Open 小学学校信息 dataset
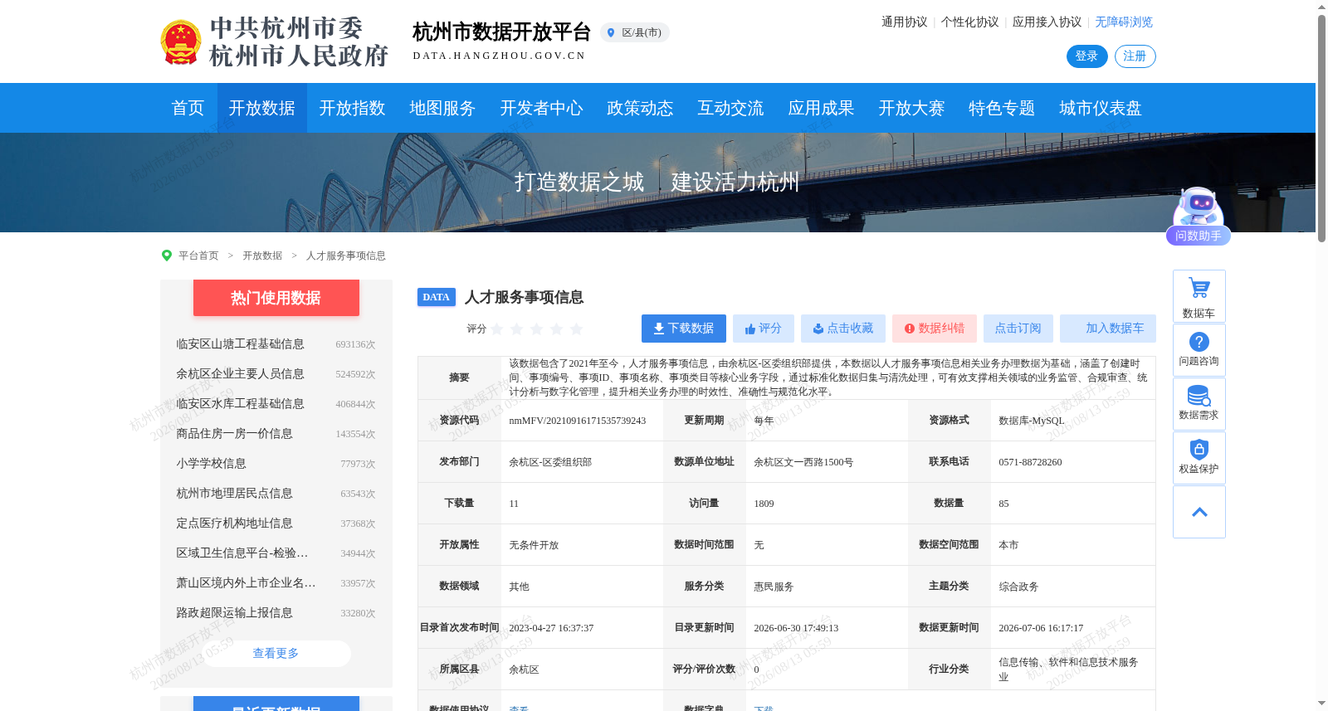This screenshot has width=1328, height=711. click(x=211, y=464)
